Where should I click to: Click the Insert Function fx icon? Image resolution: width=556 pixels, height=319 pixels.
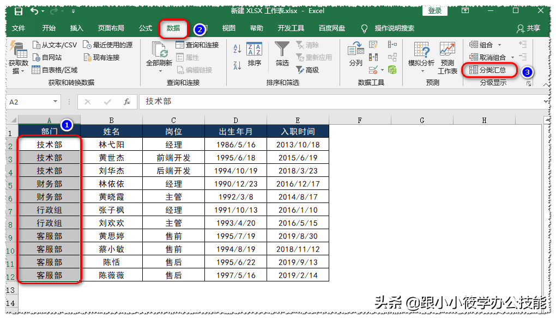[x=126, y=102]
